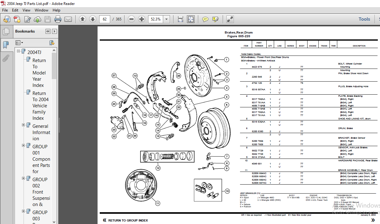Click the previous page double-chevron on the PDF page
Viewport: 380px width, 224px height.
tap(104, 220)
